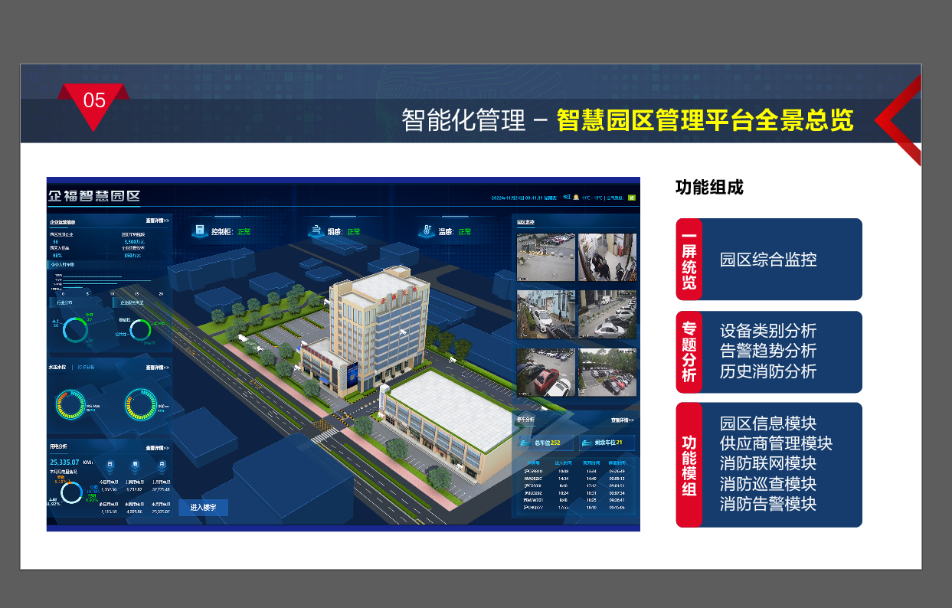952x608 pixels.
Task: Select the 烟感 smoke sensor icon
Action: tap(316, 230)
